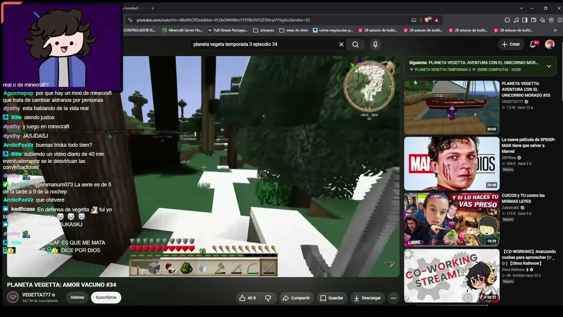Open VEGETTA777 channel name below the video
The image size is (563, 317).
coord(37,295)
